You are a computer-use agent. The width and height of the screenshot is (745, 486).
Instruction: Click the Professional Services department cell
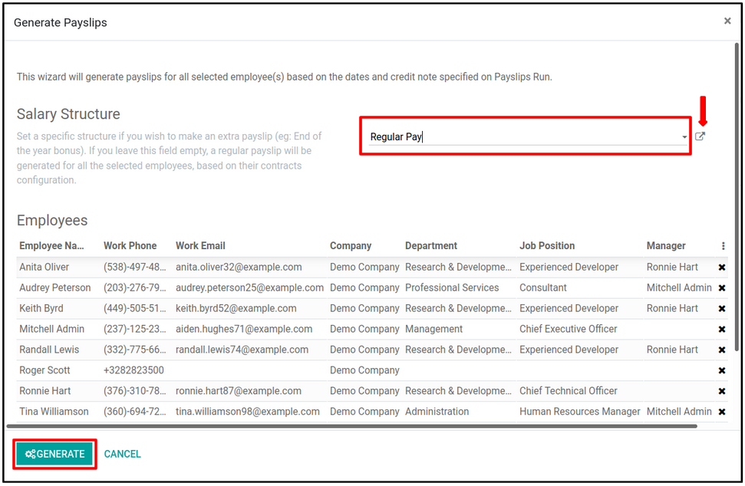point(452,287)
